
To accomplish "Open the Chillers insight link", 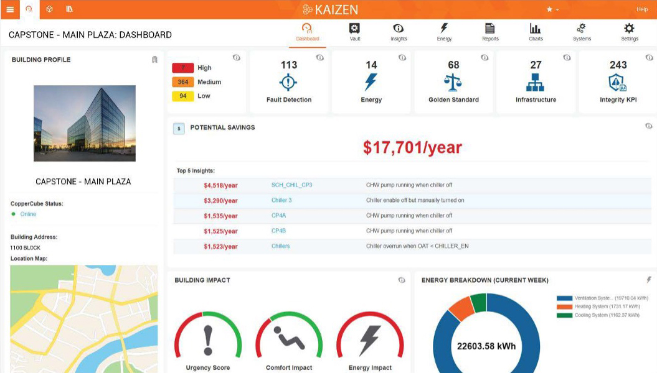I will (280, 246).
